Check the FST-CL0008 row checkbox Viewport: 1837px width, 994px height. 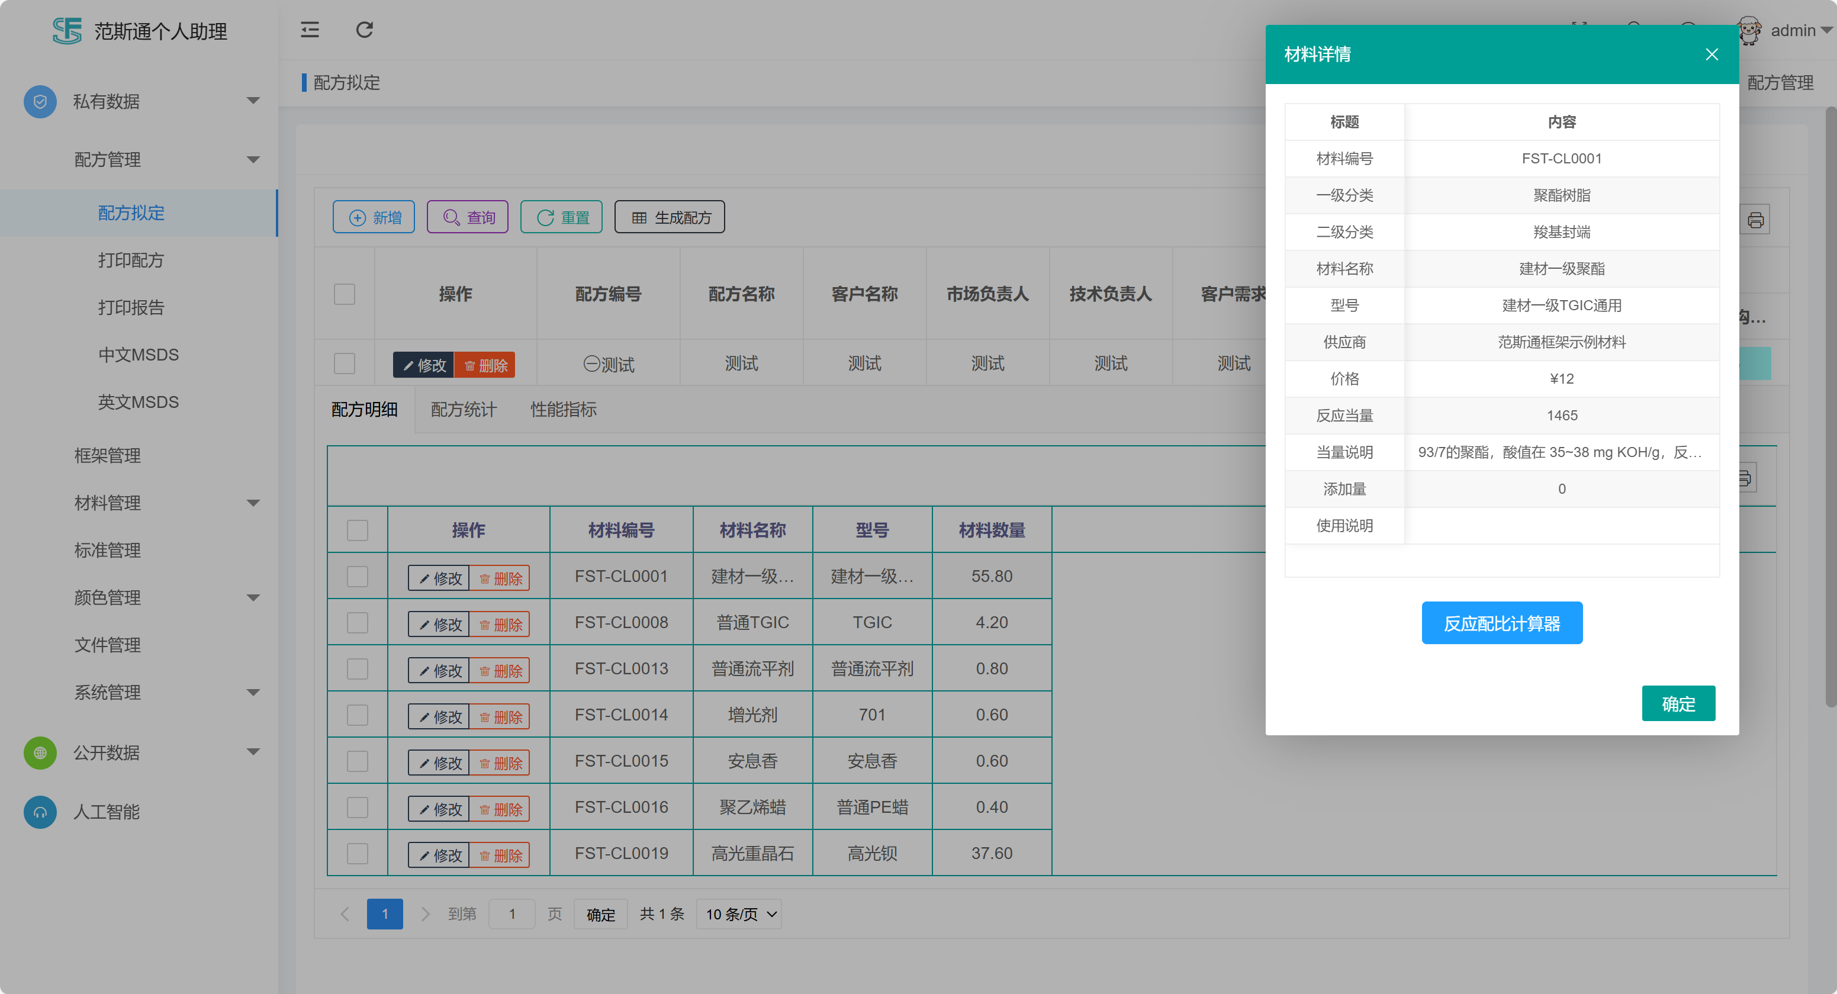pos(357,622)
